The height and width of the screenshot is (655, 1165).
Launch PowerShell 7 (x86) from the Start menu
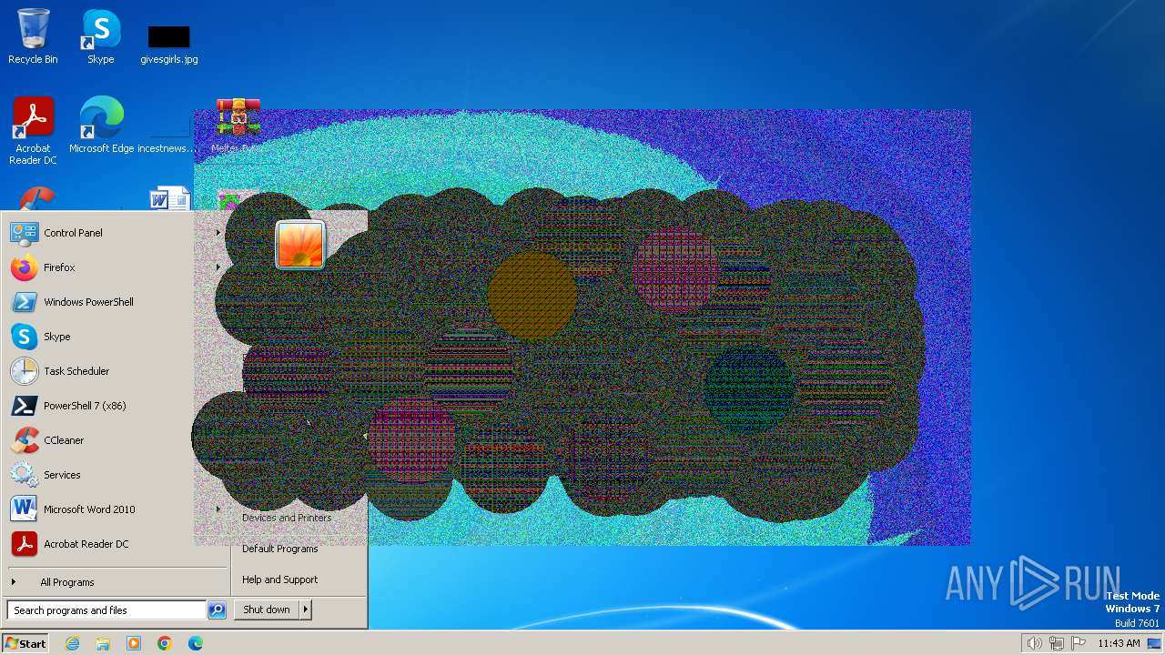(116, 406)
